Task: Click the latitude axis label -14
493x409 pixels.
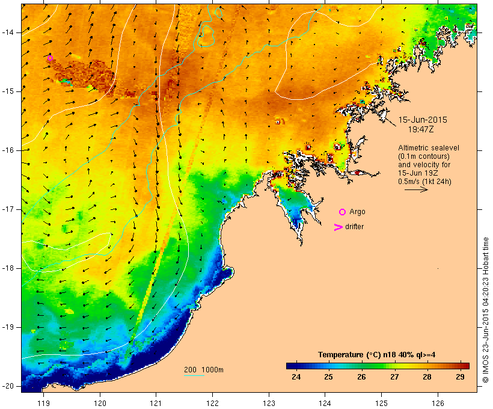Action: [x=7, y=32]
